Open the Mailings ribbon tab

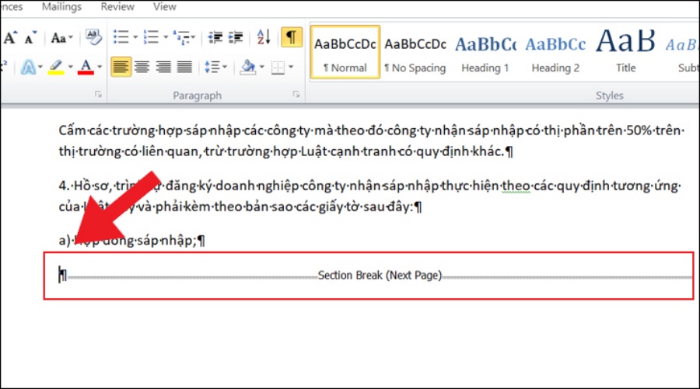[x=61, y=7]
